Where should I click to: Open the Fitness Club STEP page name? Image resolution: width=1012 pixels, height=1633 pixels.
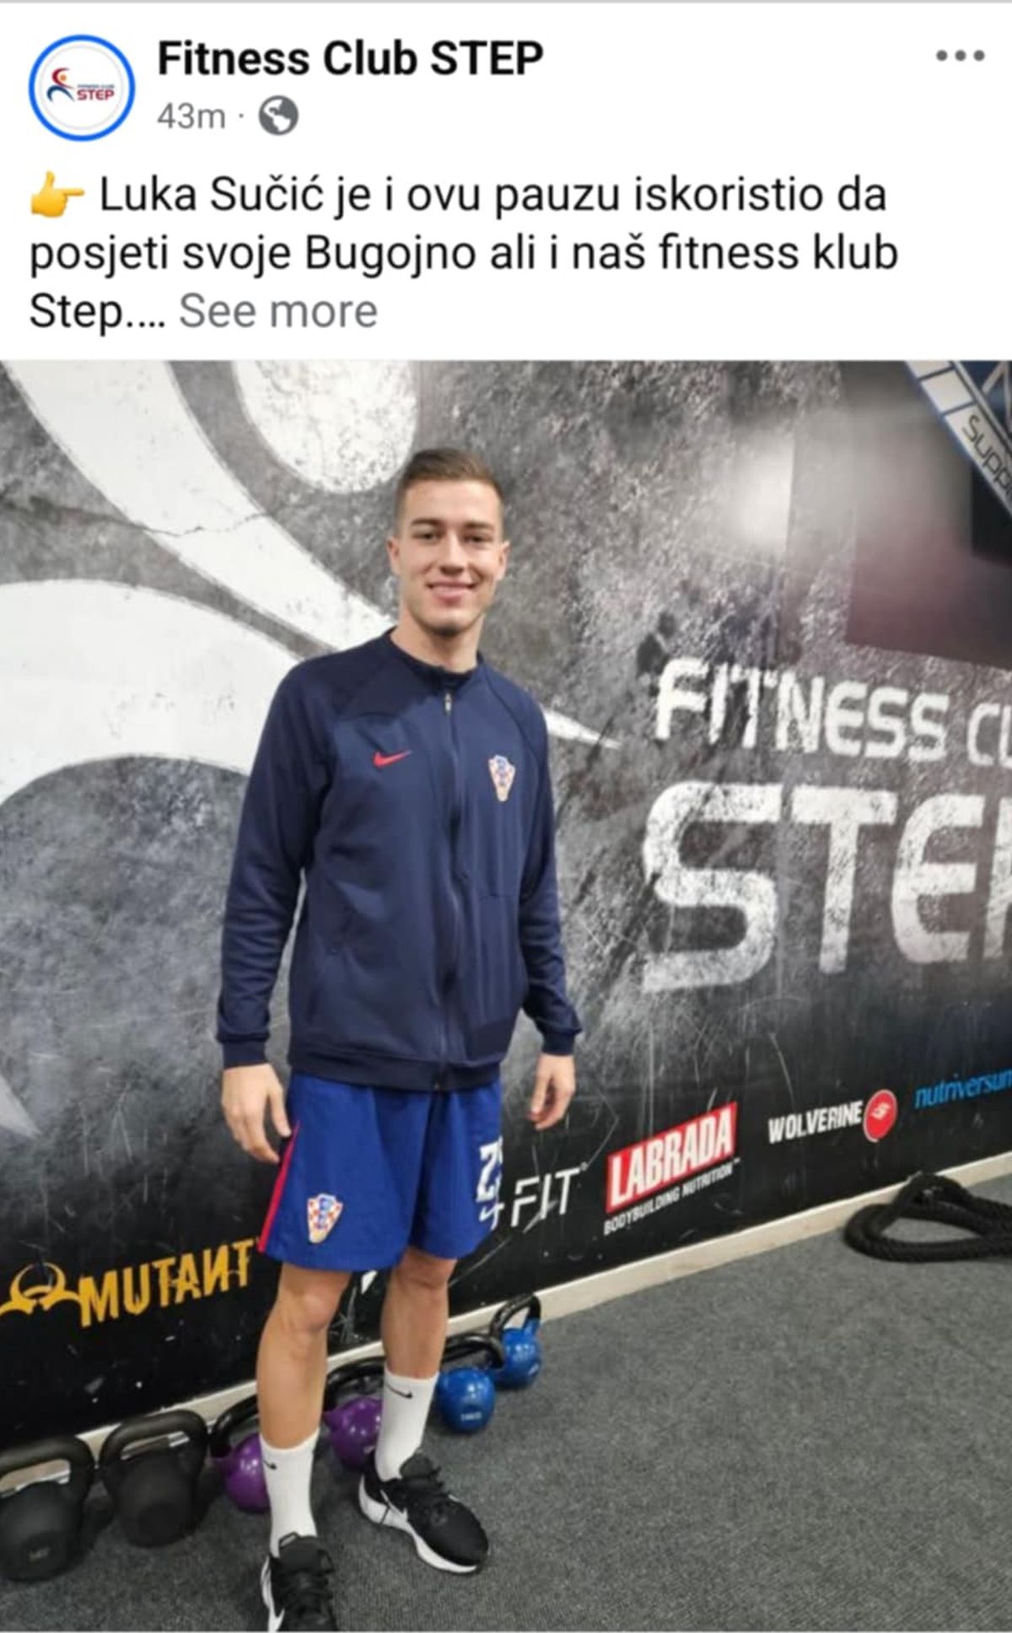pyautogui.click(x=350, y=60)
